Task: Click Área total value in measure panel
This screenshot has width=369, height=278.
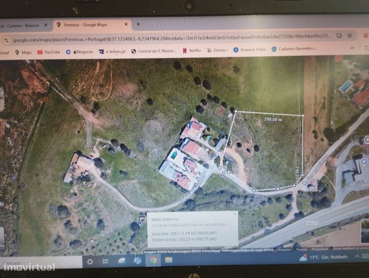Action: (193, 233)
